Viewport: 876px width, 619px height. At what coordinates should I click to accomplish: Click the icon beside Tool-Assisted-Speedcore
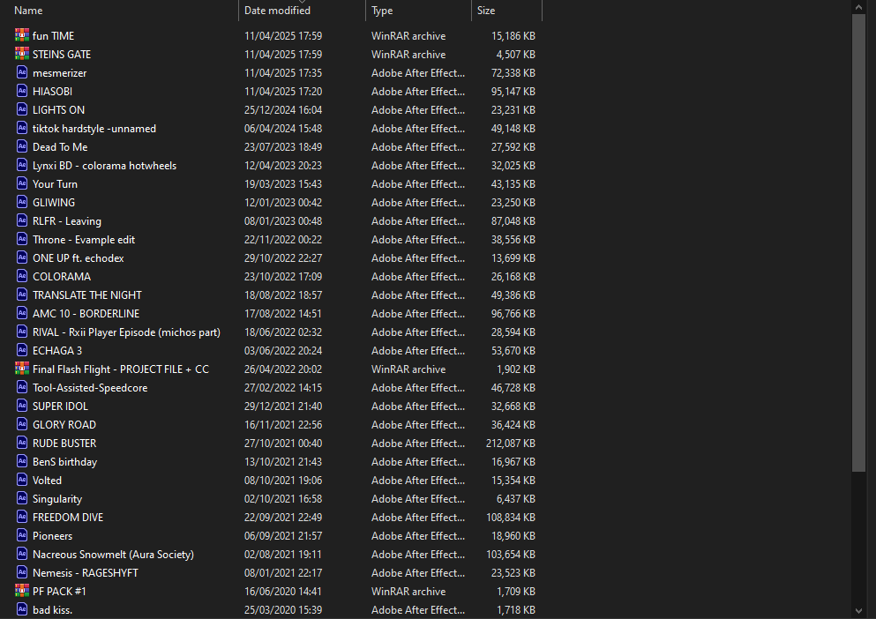[x=22, y=386]
